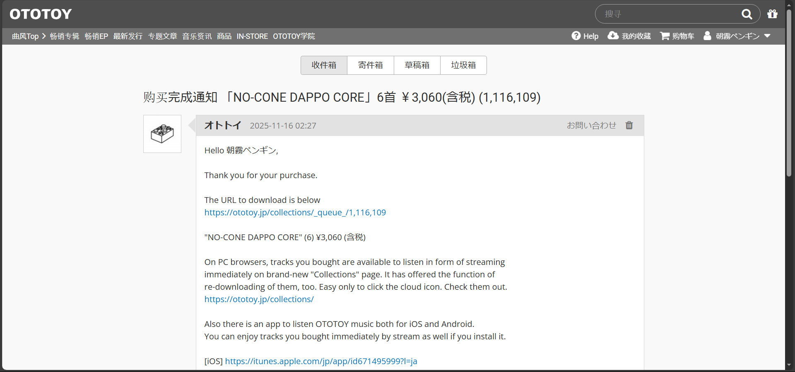
Task: Switch to the 草稿箱 tab
Action: pyautogui.click(x=417, y=65)
